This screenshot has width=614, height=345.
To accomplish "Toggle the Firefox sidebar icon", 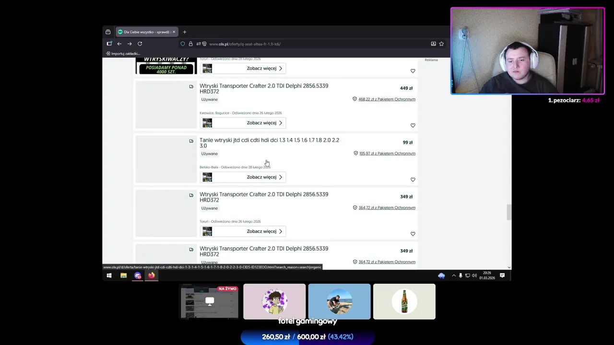I will tap(109, 44).
